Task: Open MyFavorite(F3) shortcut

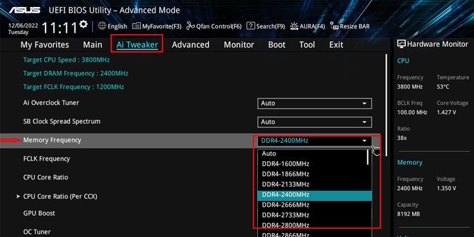Action: tap(137, 27)
